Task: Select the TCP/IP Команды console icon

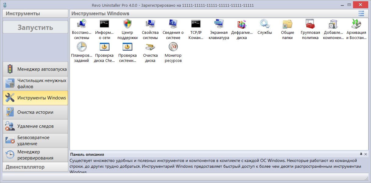Action: pyautogui.click(x=196, y=24)
